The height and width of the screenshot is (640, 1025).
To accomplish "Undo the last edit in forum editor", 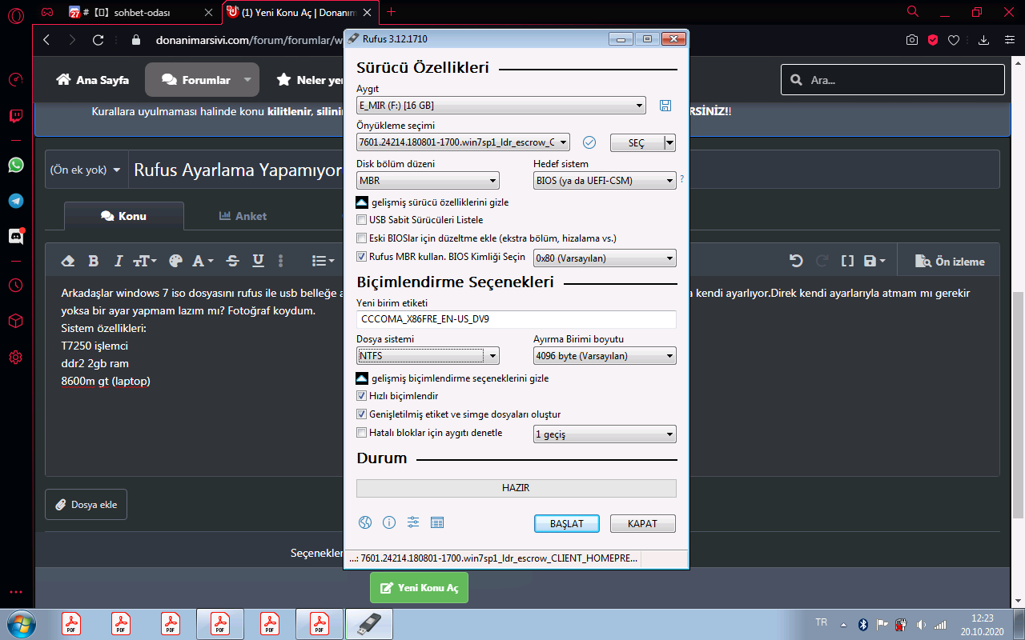I will click(x=796, y=261).
